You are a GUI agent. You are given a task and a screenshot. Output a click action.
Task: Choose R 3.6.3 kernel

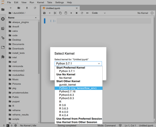(79, 109)
